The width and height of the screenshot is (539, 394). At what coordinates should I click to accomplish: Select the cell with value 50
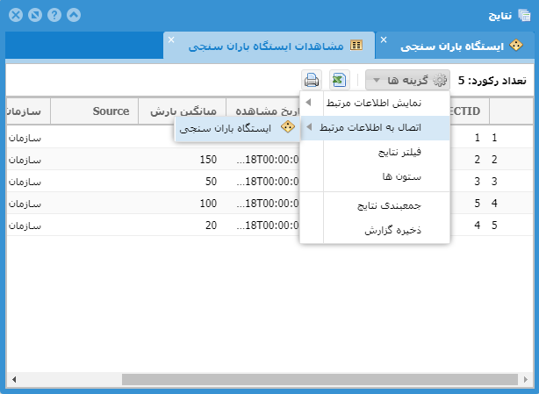(x=183, y=182)
